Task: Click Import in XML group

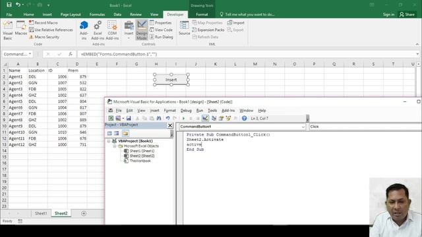Action: (x=236, y=23)
